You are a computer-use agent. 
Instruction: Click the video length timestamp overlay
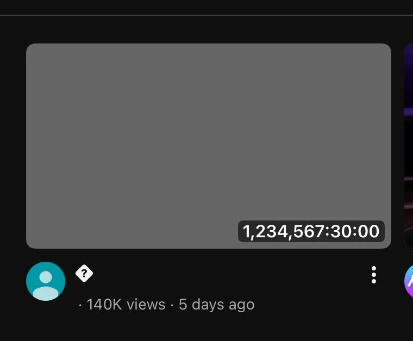click(311, 231)
